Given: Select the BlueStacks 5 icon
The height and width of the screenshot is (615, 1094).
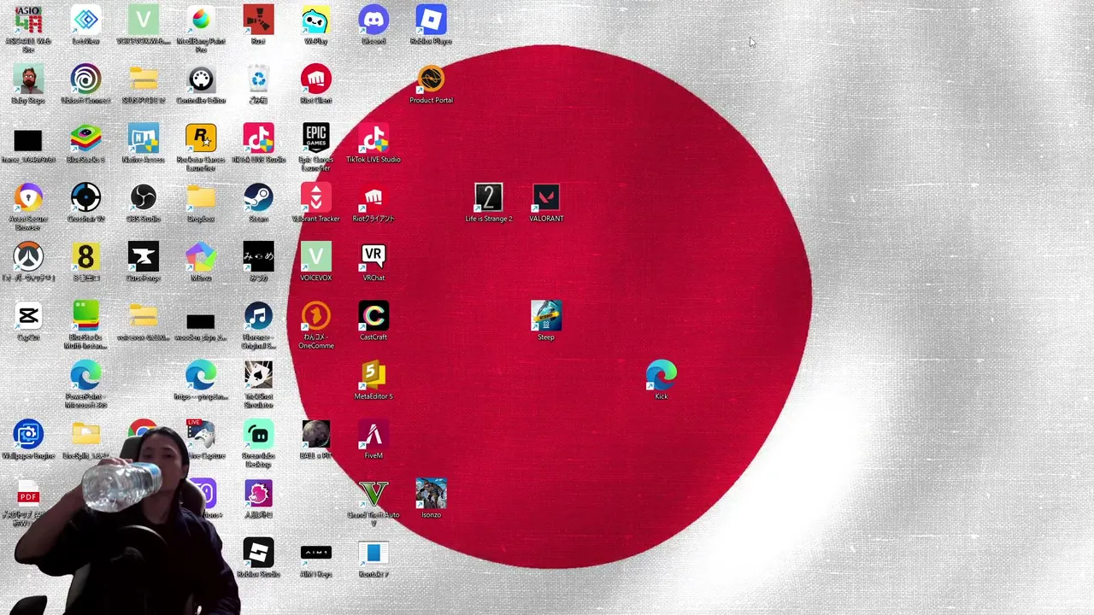Looking at the screenshot, I should (85, 138).
